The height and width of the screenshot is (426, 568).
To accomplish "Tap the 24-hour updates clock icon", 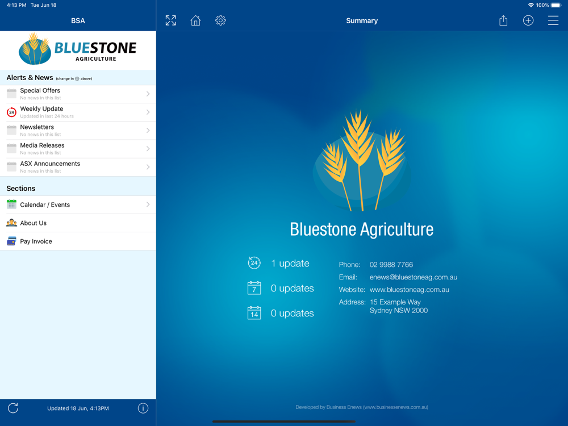I will [x=254, y=263].
